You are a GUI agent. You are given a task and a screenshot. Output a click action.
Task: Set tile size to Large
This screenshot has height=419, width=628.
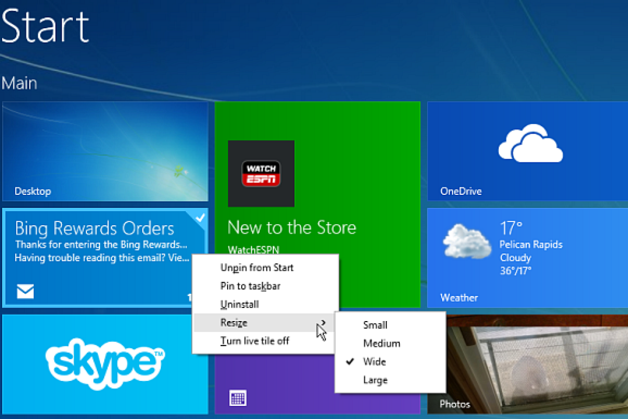[390, 380]
